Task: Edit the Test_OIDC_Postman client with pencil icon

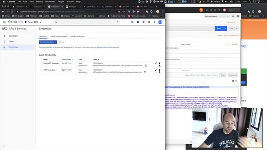Action: (156, 63)
